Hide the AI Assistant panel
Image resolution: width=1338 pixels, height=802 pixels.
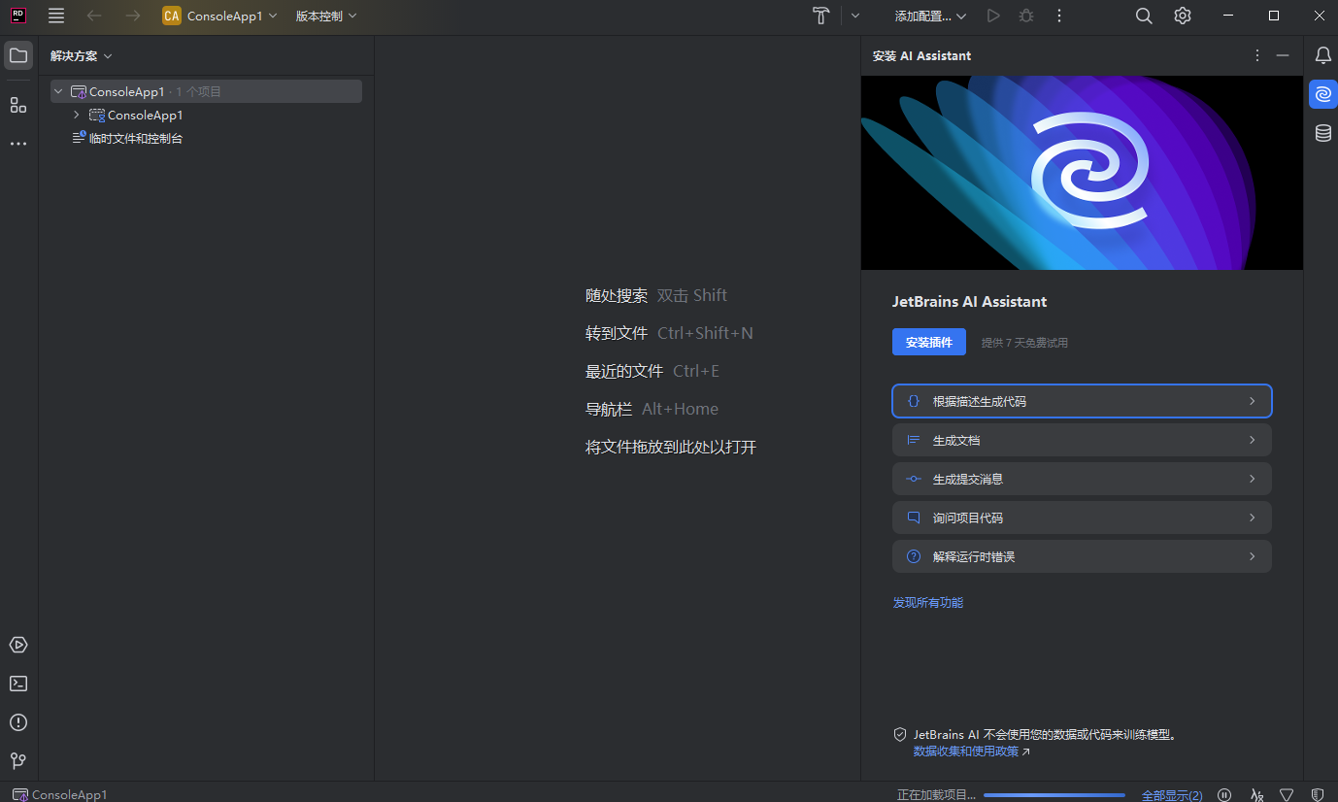coord(1283,55)
